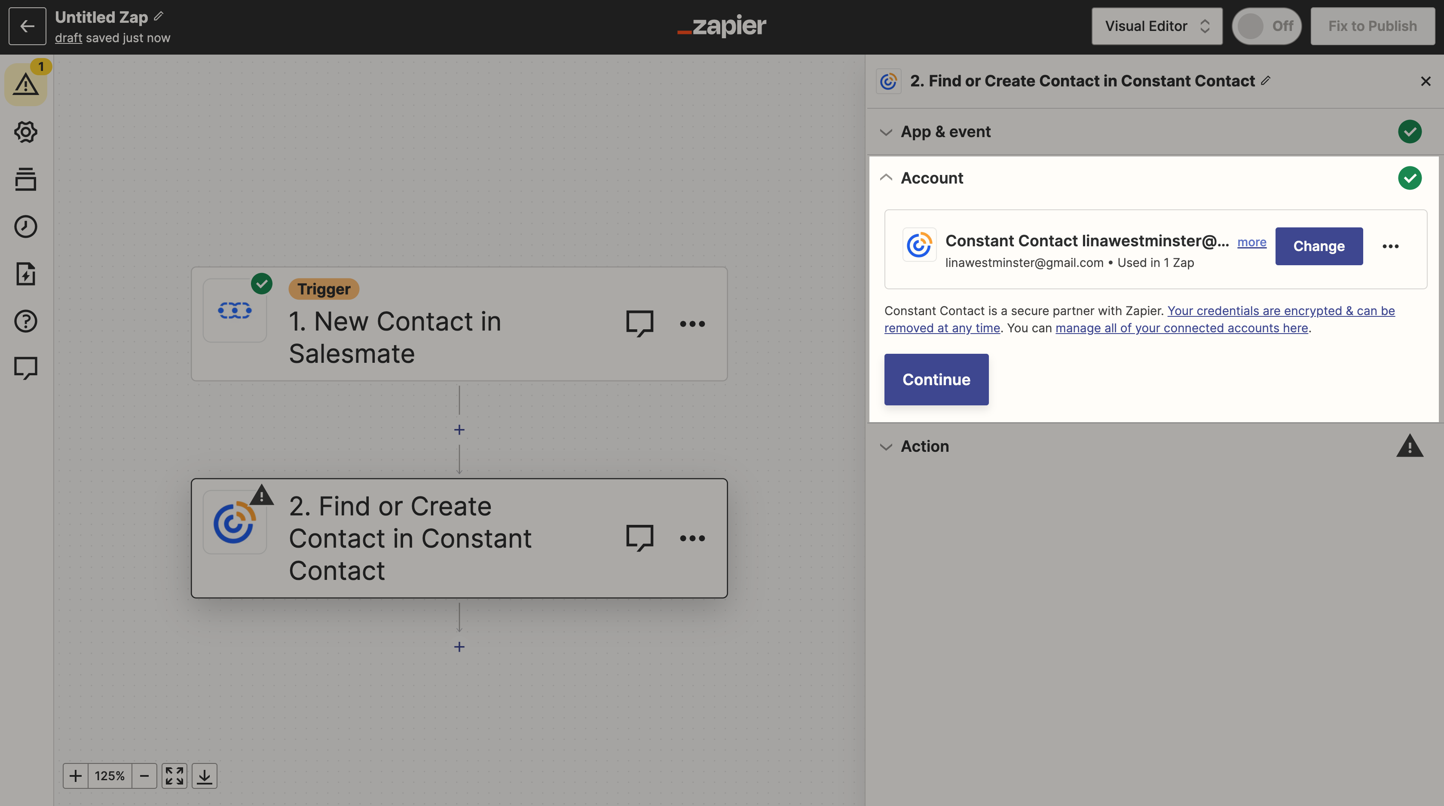This screenshot has width=1444, height=806.
Task: Select step 2 Find or Create Contact card
Action: pos(459,538)
